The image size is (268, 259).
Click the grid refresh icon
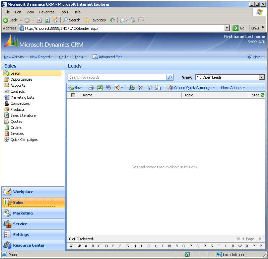tap(263, 95)
